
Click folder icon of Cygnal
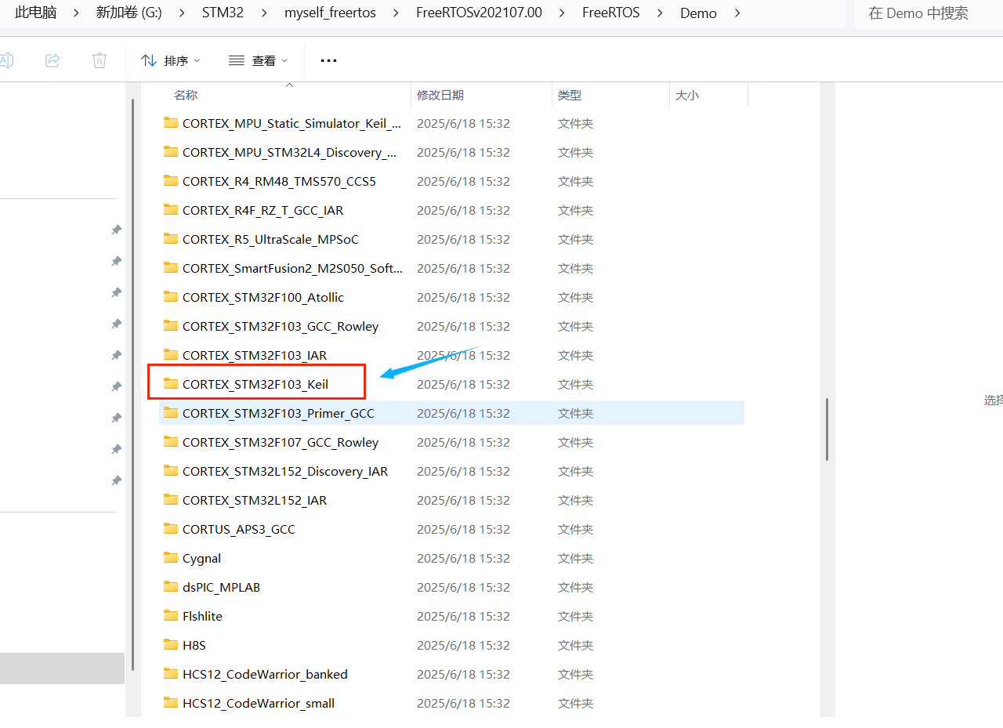(x=171, y=557)
